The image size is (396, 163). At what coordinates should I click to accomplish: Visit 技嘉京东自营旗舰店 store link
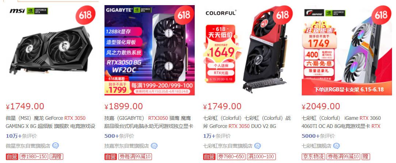click(x=126, y=146)
